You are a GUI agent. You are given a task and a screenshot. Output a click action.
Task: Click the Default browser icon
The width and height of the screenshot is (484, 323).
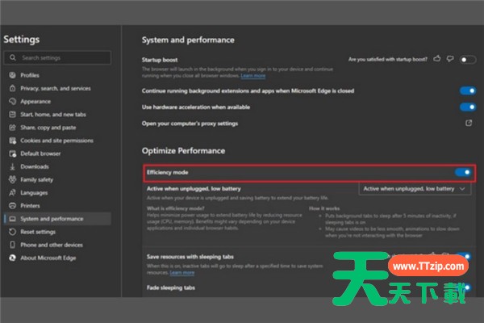[x=12, y=153]
